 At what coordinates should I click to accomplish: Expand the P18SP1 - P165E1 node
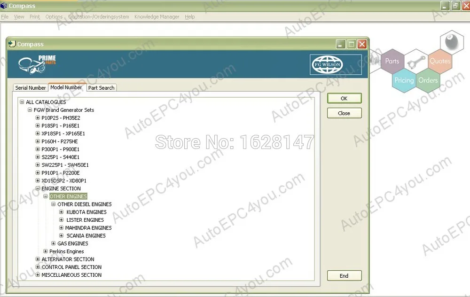pyautogui.click(x=38, y=125)
